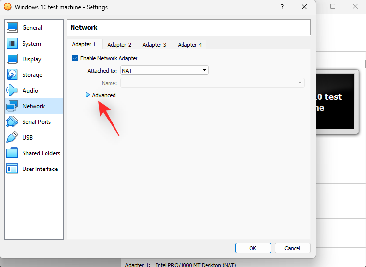366x267 pixels.
Task: Open the USB settings page
Action: 34,137
